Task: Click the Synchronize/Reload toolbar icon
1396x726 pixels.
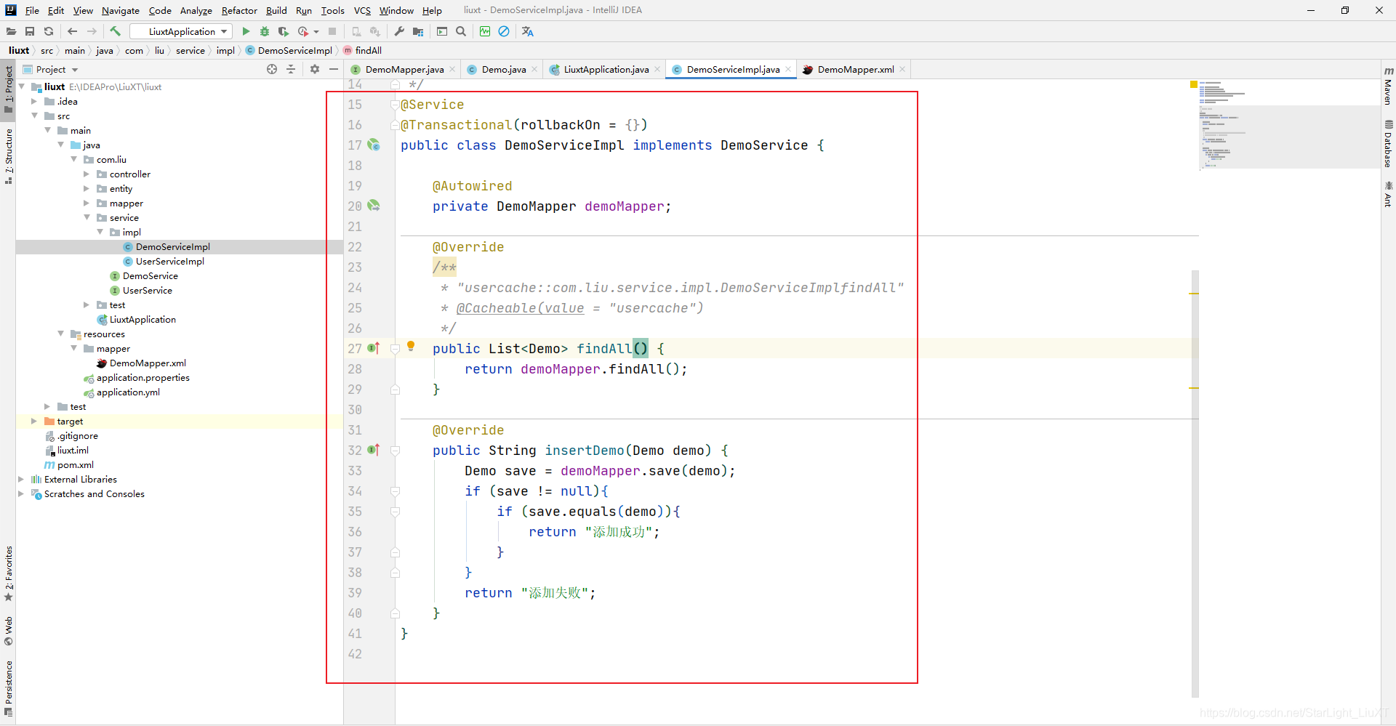Action: pos(49,31)
